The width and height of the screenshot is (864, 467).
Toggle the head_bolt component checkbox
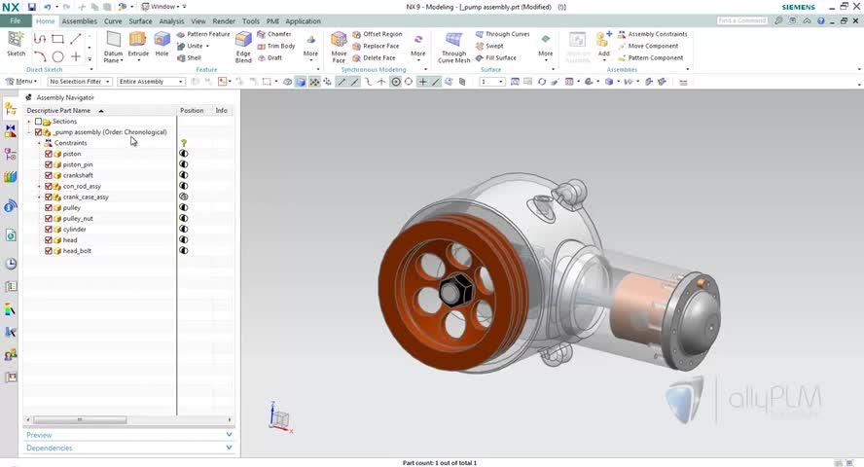pyautogui.click(x=49, y=251)
